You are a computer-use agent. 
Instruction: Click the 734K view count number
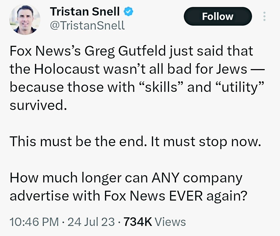pyautogui.click(x=138, y=222)
